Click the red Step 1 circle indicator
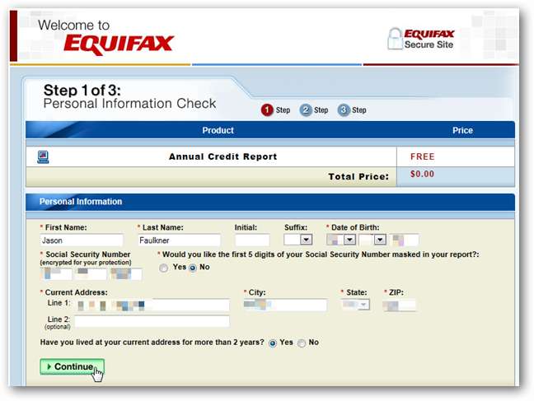This screenshot has width=534, height=401. point(267,110)
